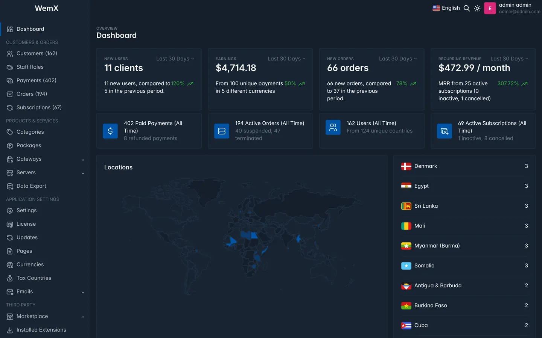Expand the Gateways sidebar menu
The height and width of the screenshot is (338, 542).
pyautogui.click(x=45, y=159)
